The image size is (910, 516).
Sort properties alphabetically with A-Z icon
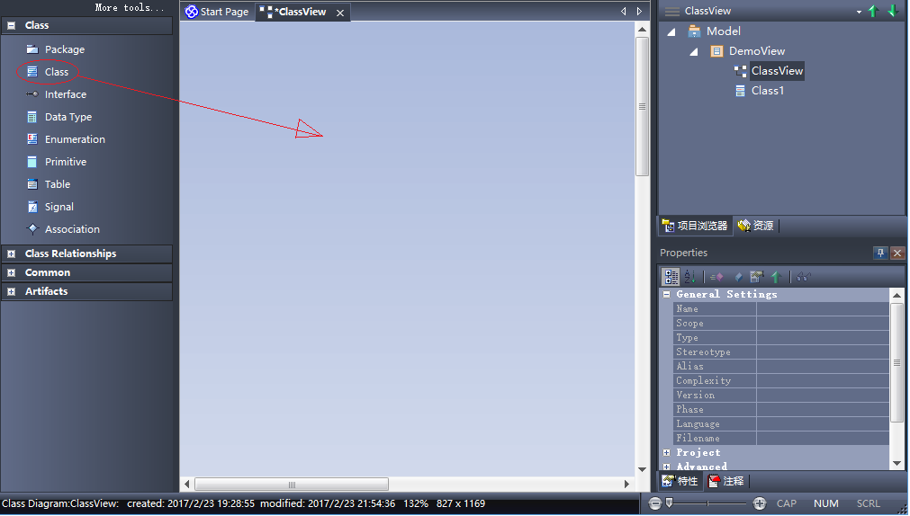coord(690,277)
